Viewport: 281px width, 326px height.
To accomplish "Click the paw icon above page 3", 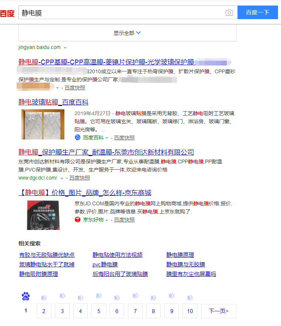I will click(x=62, y=296).
